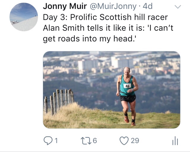Open tweet analytics bar chart icon
Image resolution: width=190 pixels, height=152 pixels.
click(175, 141)
